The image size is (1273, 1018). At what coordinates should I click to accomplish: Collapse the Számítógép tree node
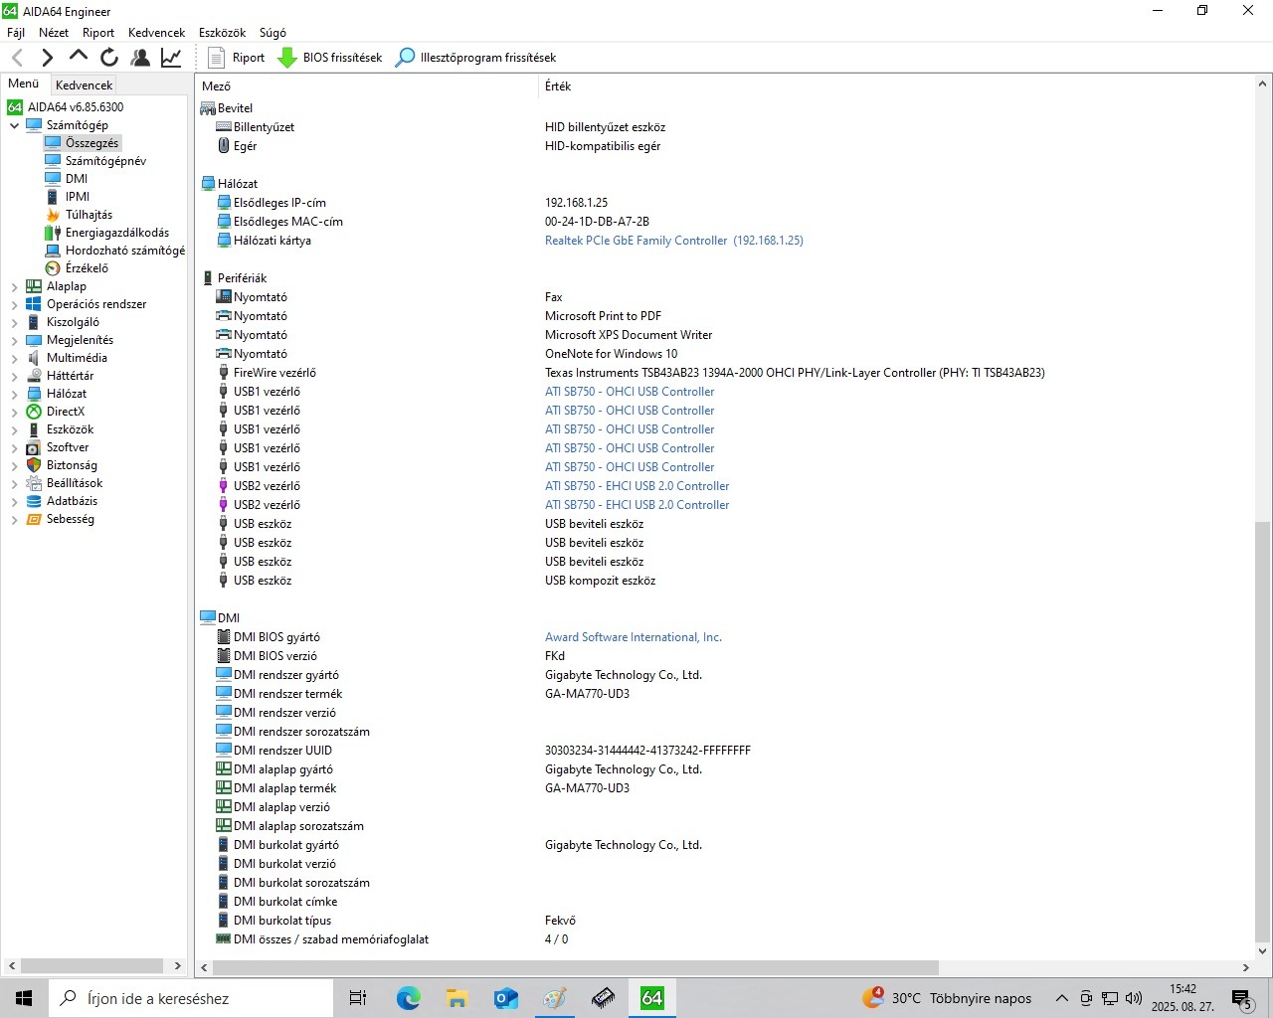(x=14, y=125)
